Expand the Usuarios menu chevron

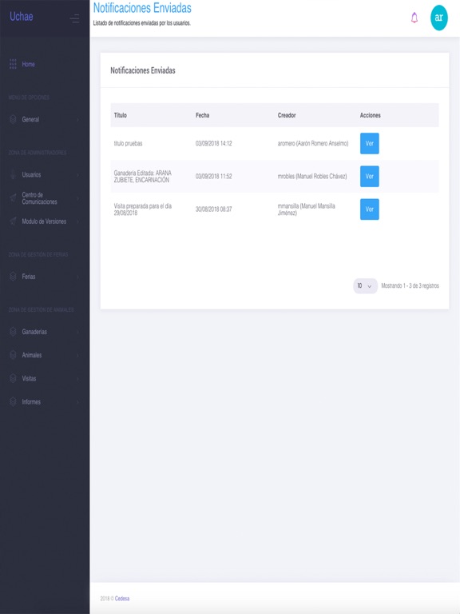77,175
